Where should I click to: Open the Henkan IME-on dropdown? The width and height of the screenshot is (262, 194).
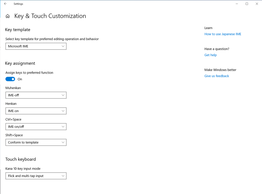36,111
